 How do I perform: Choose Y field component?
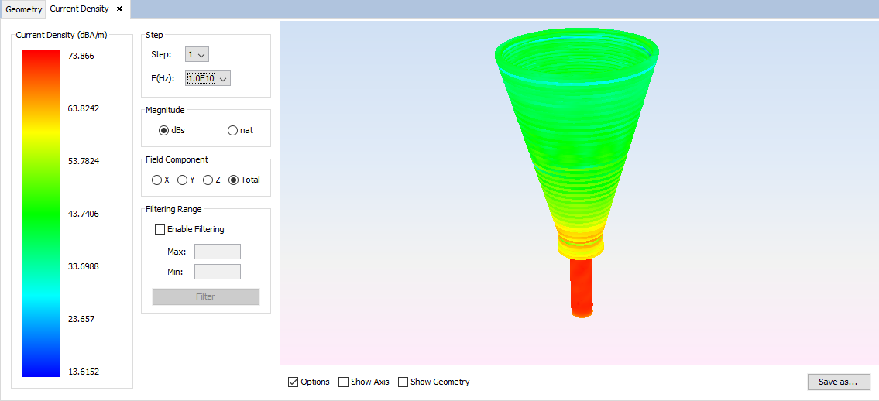click(x=182, y=180)
